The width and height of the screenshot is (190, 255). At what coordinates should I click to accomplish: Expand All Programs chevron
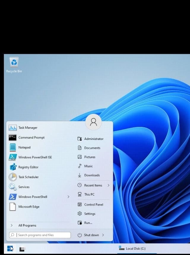click(12, 225)
